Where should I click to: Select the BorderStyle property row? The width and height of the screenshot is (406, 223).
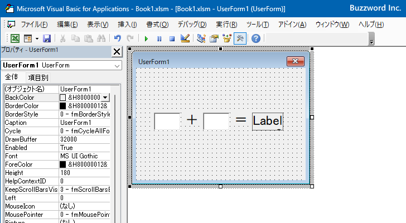click(57, 114)
